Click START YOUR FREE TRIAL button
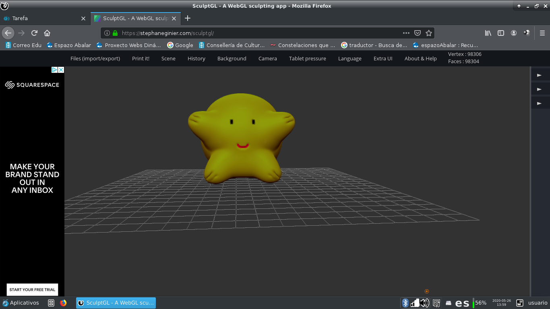The width and height of the screenshot is (550, 309). click(x=32, y=290)
